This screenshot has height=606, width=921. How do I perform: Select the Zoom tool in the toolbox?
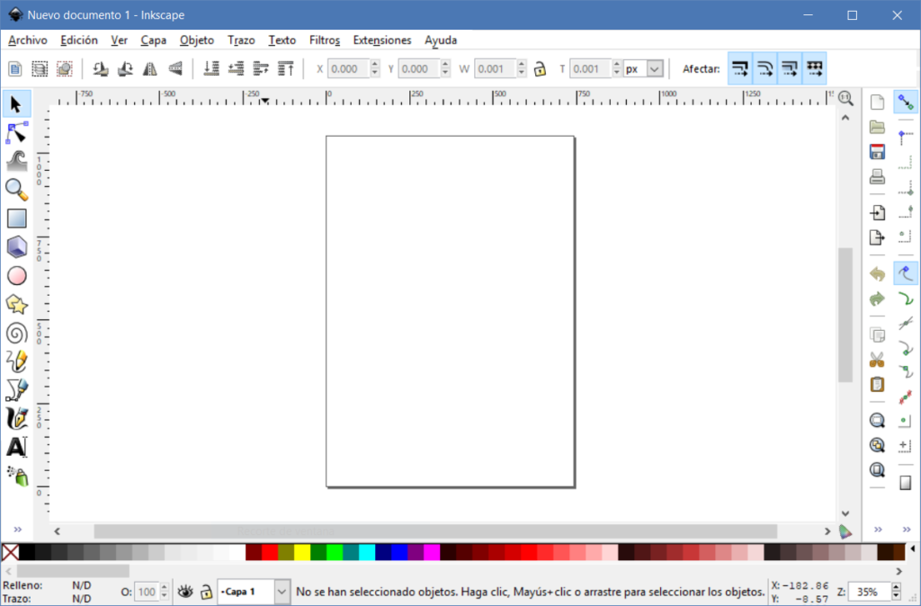[x=15, y=190]
